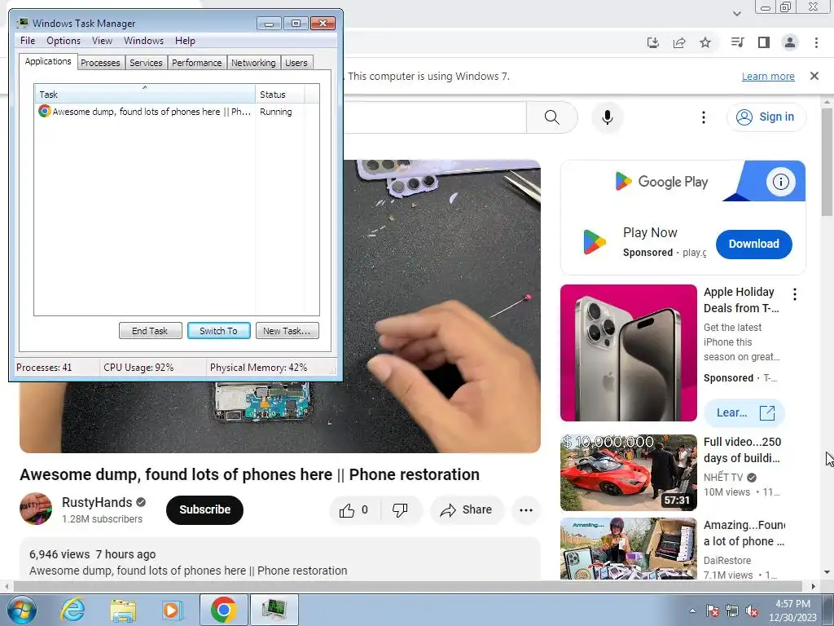Viewport: 834px width, 626px height.
Task: Click the page vertical scrollbar thumb
Action: pyautogui.click(x=827, y=162)
